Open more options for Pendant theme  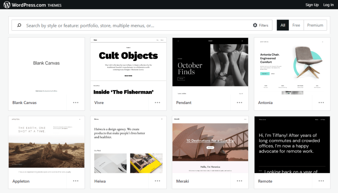coord(239,103)
